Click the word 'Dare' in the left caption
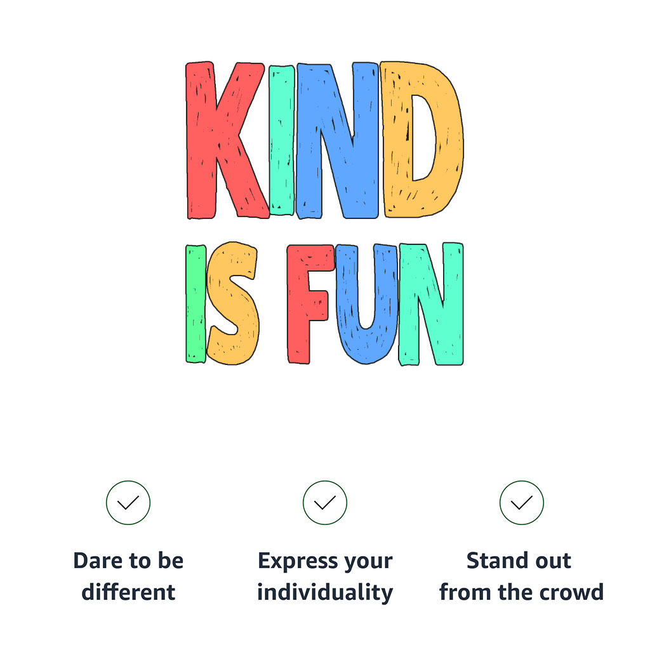Image resolution: width=650 pixels, height=650 pixels. click(98, 560)
